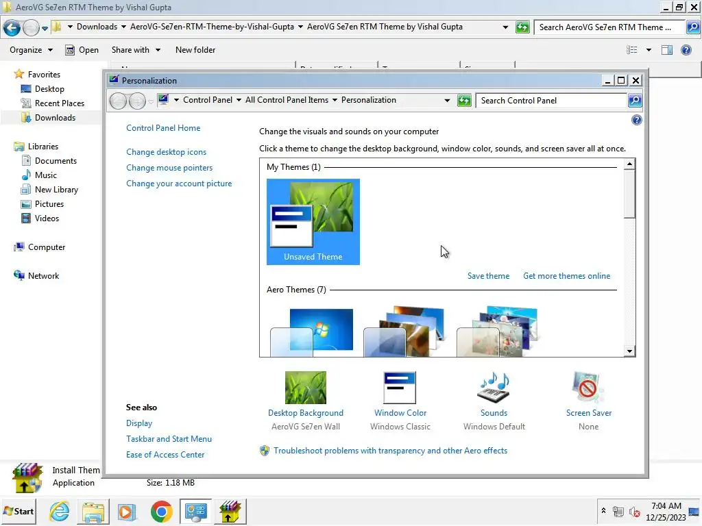Select the third Aero theme with flower wallpapers
Screen dimensions: 702x526
(x=498, y=331)
